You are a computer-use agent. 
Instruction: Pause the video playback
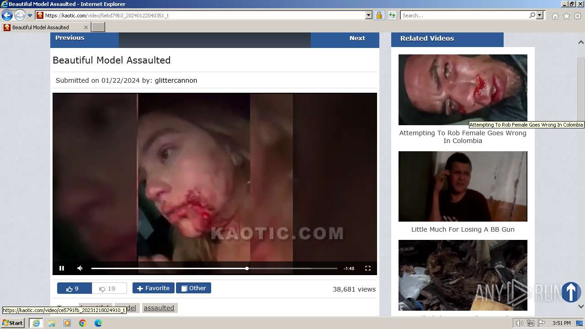coord(62,268)
